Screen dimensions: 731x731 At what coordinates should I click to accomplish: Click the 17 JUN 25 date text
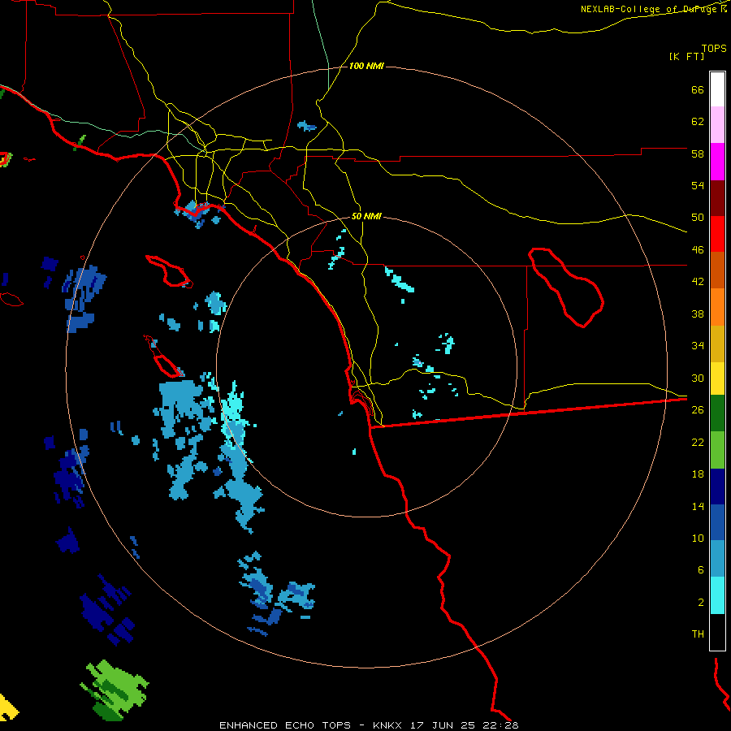[443, 725]
